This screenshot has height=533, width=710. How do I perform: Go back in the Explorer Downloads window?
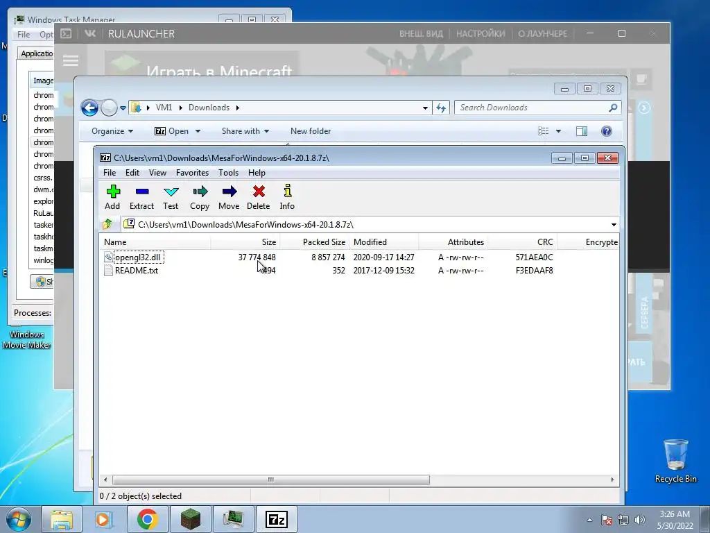click(89, 108)
